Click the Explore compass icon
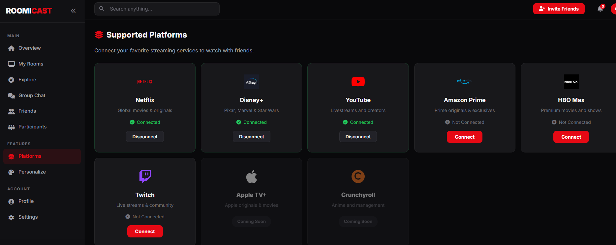Image resolution: width=616 pixels, height=245 pixels. [11, 80]
